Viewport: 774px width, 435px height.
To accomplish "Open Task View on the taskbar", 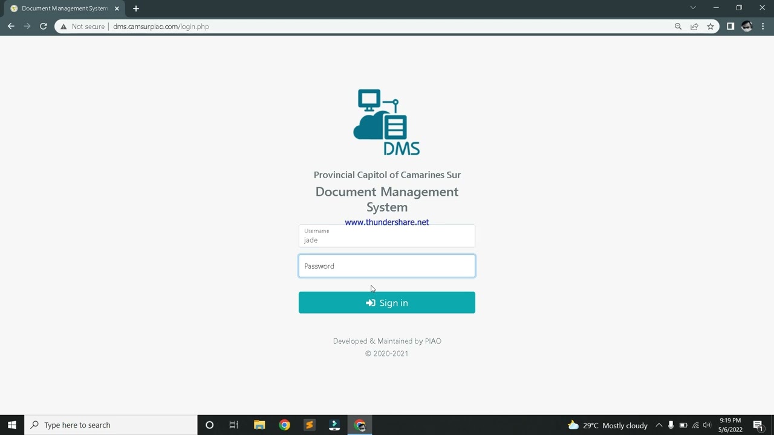I will coord(234,425).
